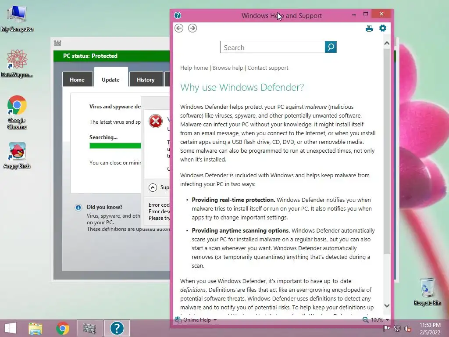This screenshot has height=337, width=449.
Task: Print the help article
Action: (369, 28)
